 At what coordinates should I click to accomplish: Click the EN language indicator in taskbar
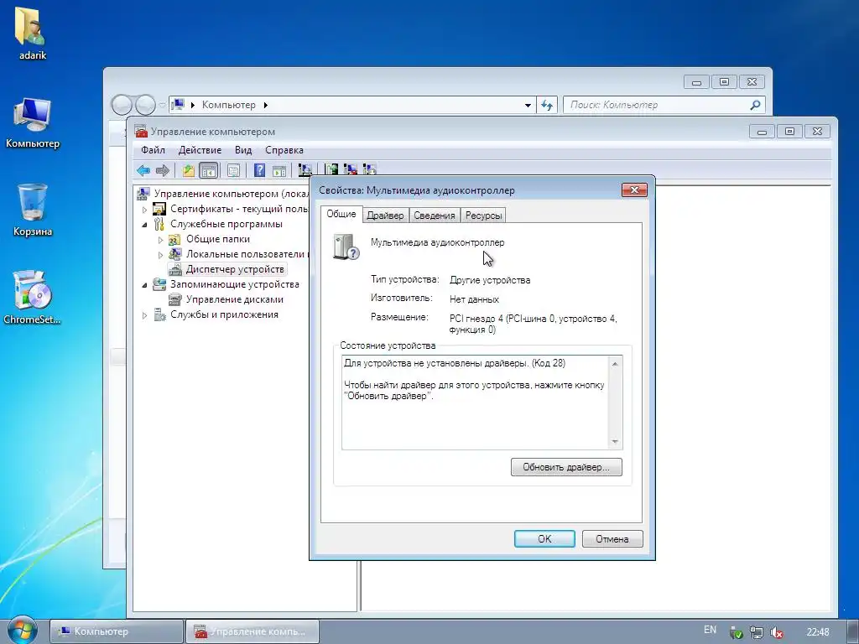pos(710,630)
